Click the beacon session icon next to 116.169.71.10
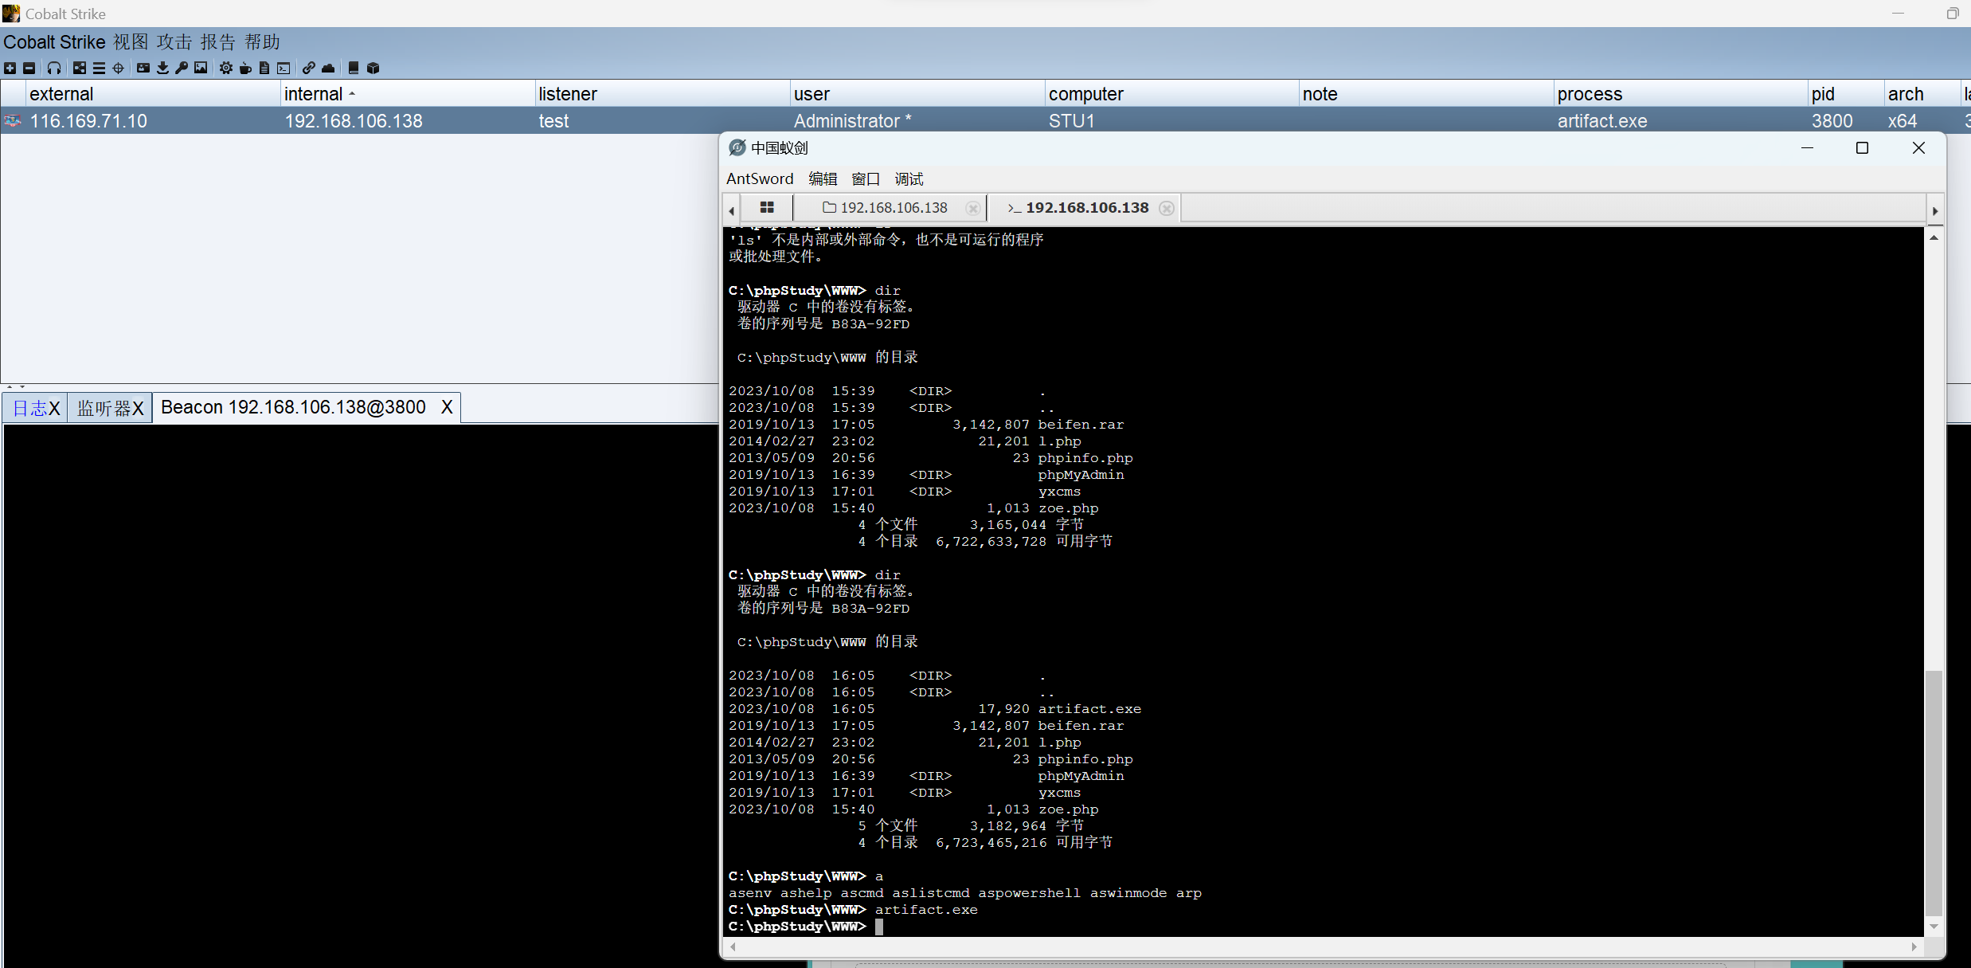Viewport: 1971px width, 968px height. (13, 120)
